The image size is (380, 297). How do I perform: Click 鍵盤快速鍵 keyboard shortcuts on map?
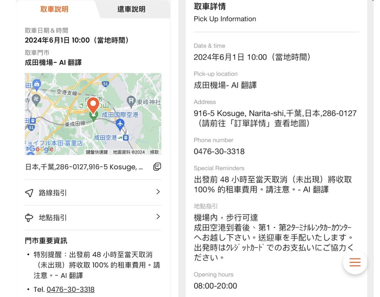(98, 152)
